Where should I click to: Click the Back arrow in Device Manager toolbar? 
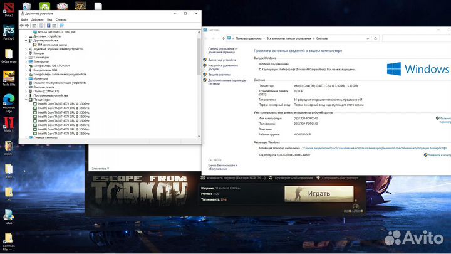coord(22,26)
